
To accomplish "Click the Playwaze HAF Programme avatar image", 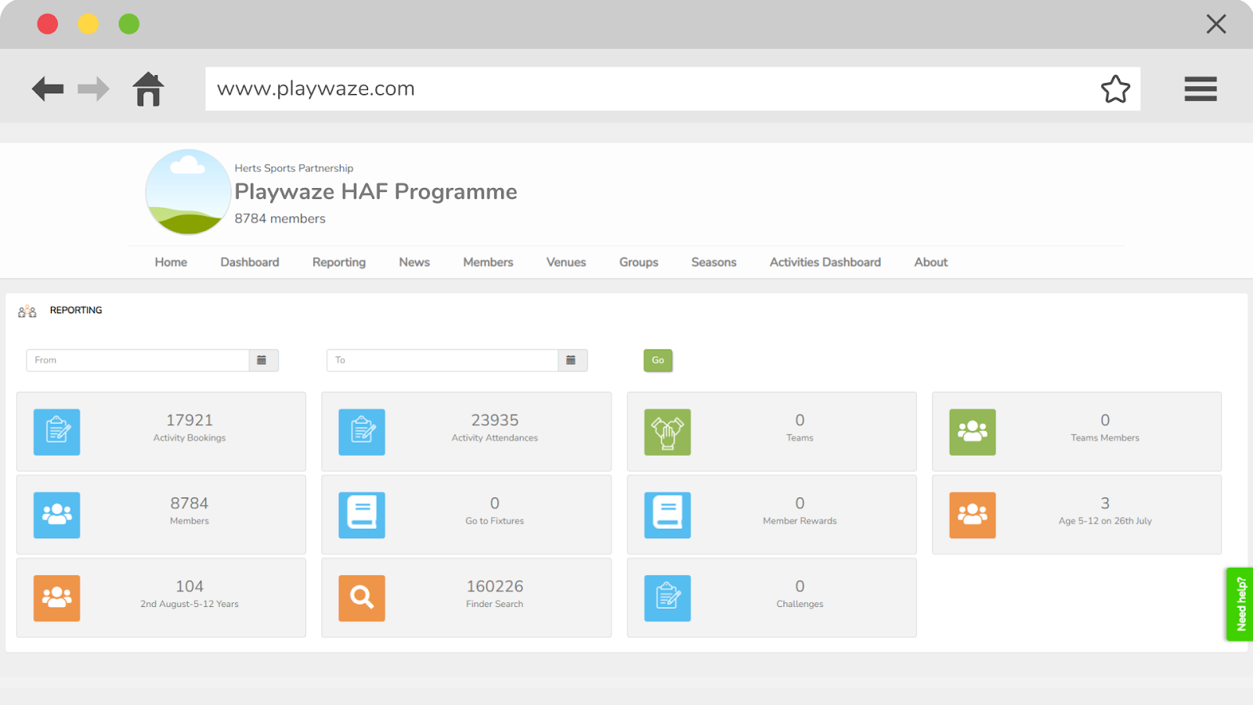I will pyautogui.click(x=188, y=192).
